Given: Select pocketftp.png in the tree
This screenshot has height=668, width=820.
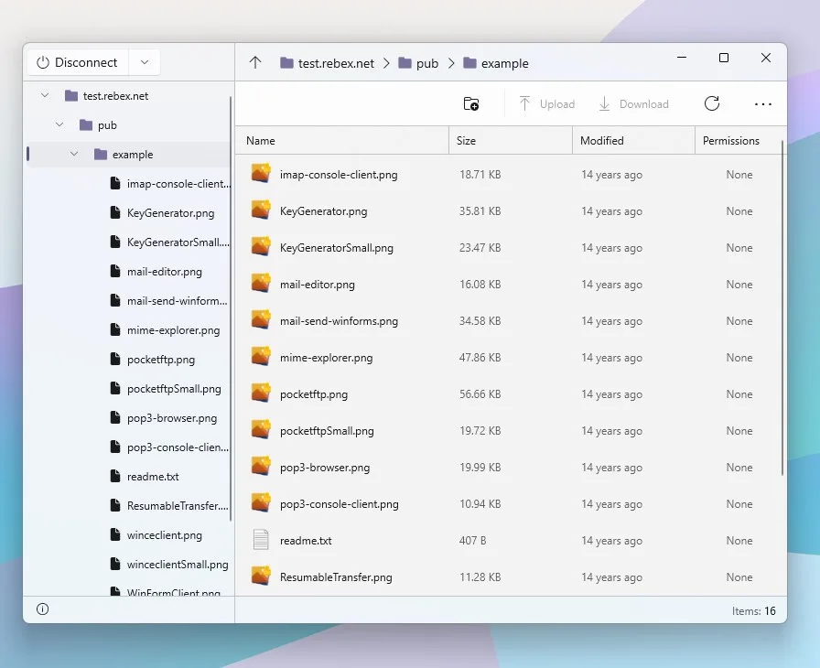Looking at the screenshot, I should [160, 360].
